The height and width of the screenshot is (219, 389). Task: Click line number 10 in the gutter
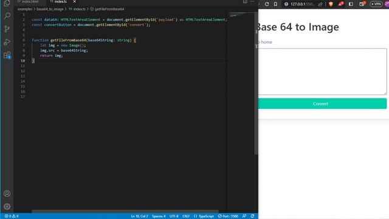click(x=23, y=61)
